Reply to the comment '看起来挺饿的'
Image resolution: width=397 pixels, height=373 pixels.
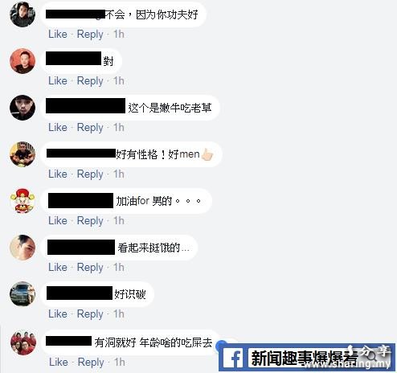point(90,268)
